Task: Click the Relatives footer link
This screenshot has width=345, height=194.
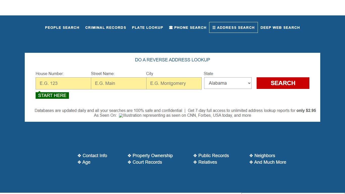Action: pos(208,162)
